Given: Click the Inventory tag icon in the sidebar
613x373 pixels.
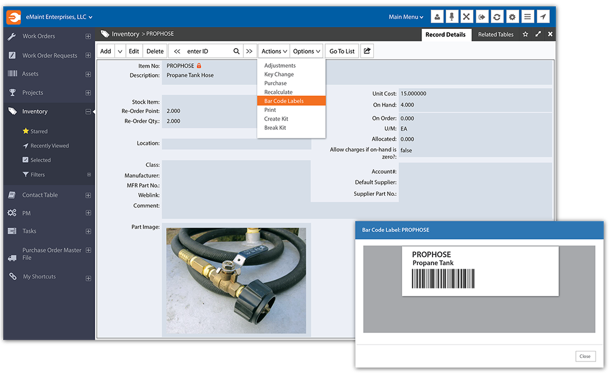Looking at the screenshot, I should coord(13,111).
